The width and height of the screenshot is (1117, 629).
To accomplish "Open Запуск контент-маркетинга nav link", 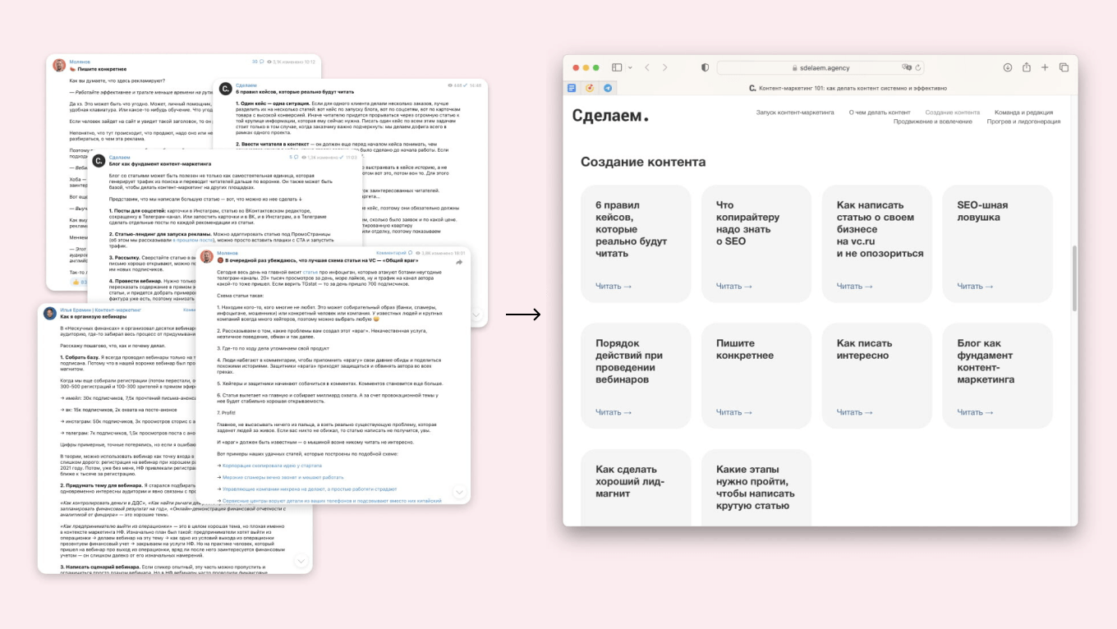I will coord(794,112).
